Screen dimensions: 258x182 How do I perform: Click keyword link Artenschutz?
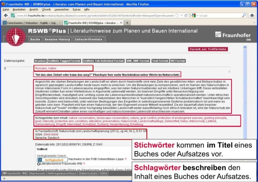click(197, 121)
